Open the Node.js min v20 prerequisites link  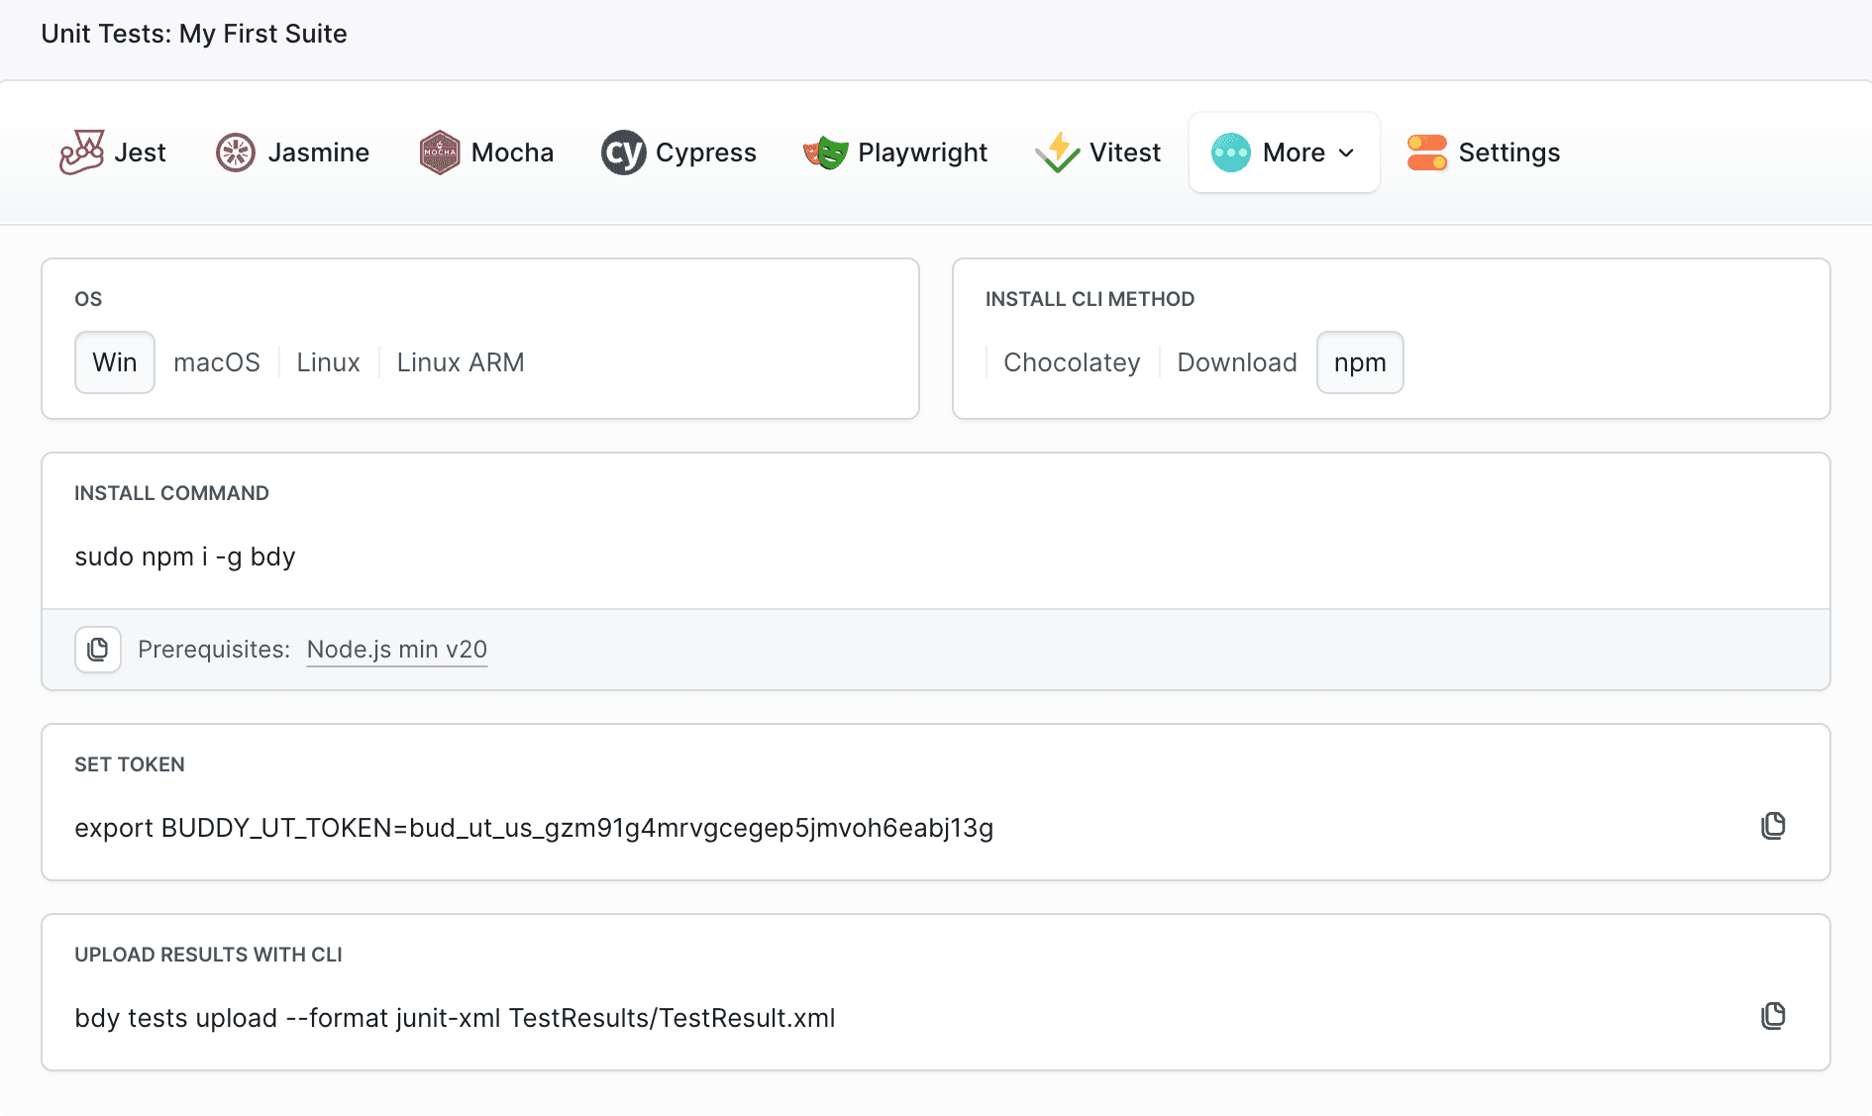pos(396,650)
